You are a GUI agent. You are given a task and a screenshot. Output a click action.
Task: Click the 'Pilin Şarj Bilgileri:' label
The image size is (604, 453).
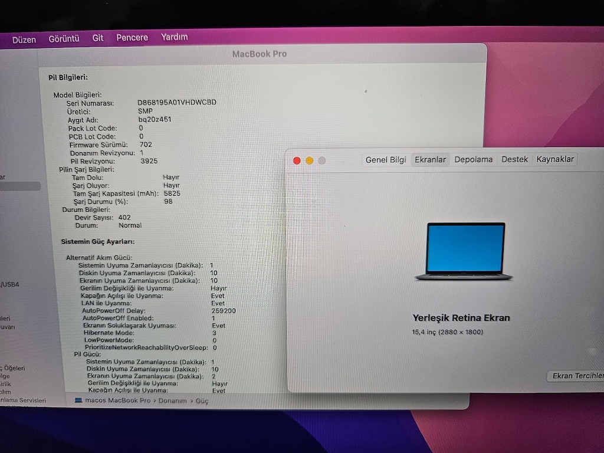[x=86, y=169]
